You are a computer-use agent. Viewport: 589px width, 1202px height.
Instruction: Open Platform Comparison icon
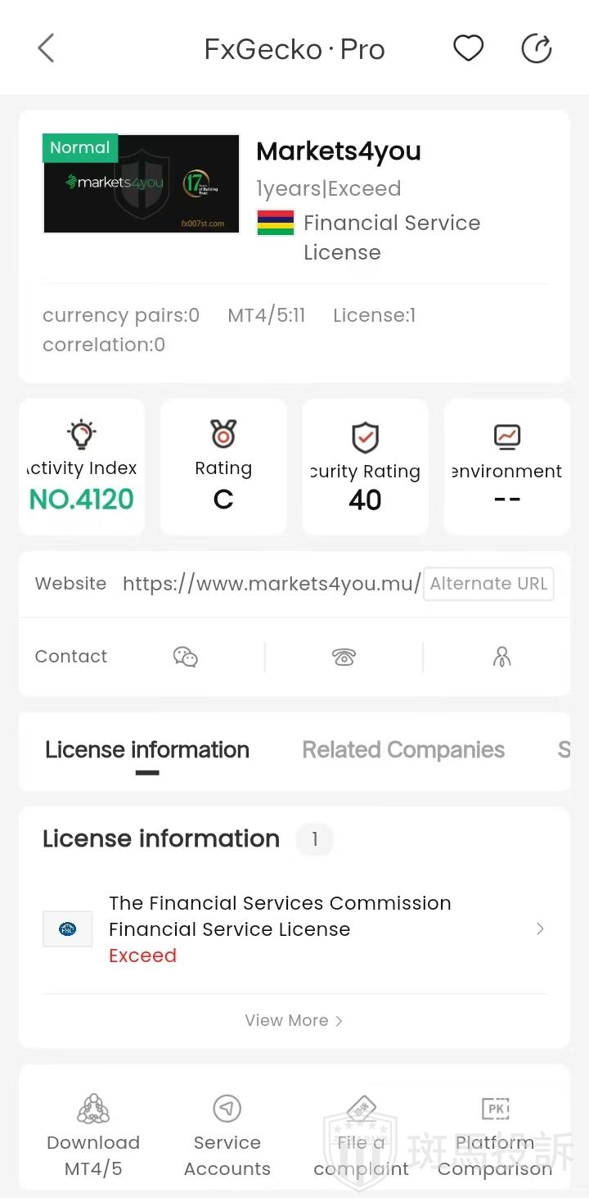[x=496, y=1109]
